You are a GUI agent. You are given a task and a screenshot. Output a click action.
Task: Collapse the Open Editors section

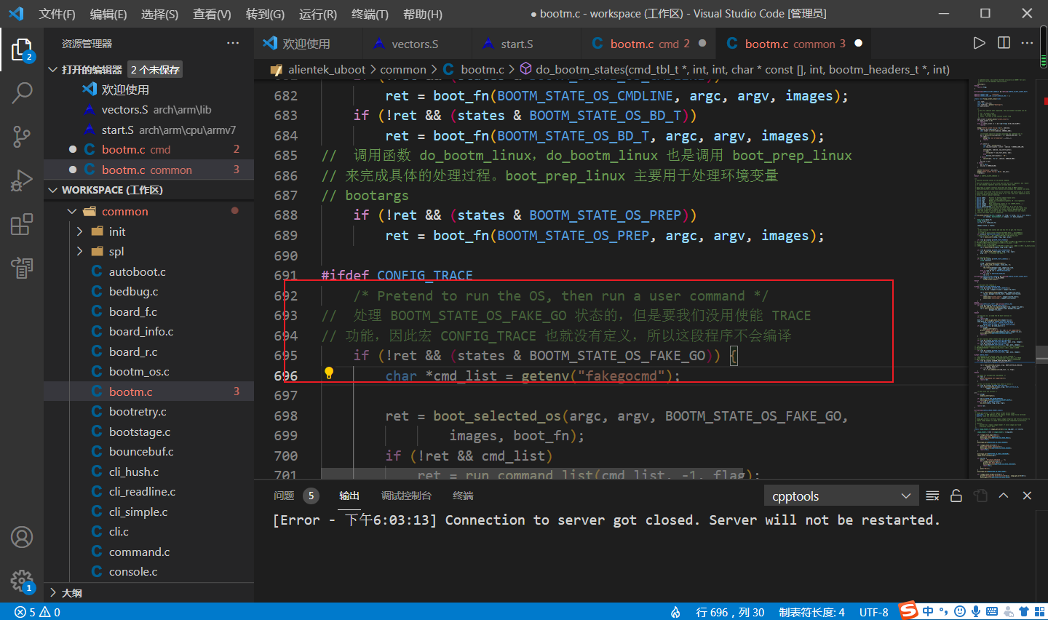pyautogui.click(x=52, y=70)
